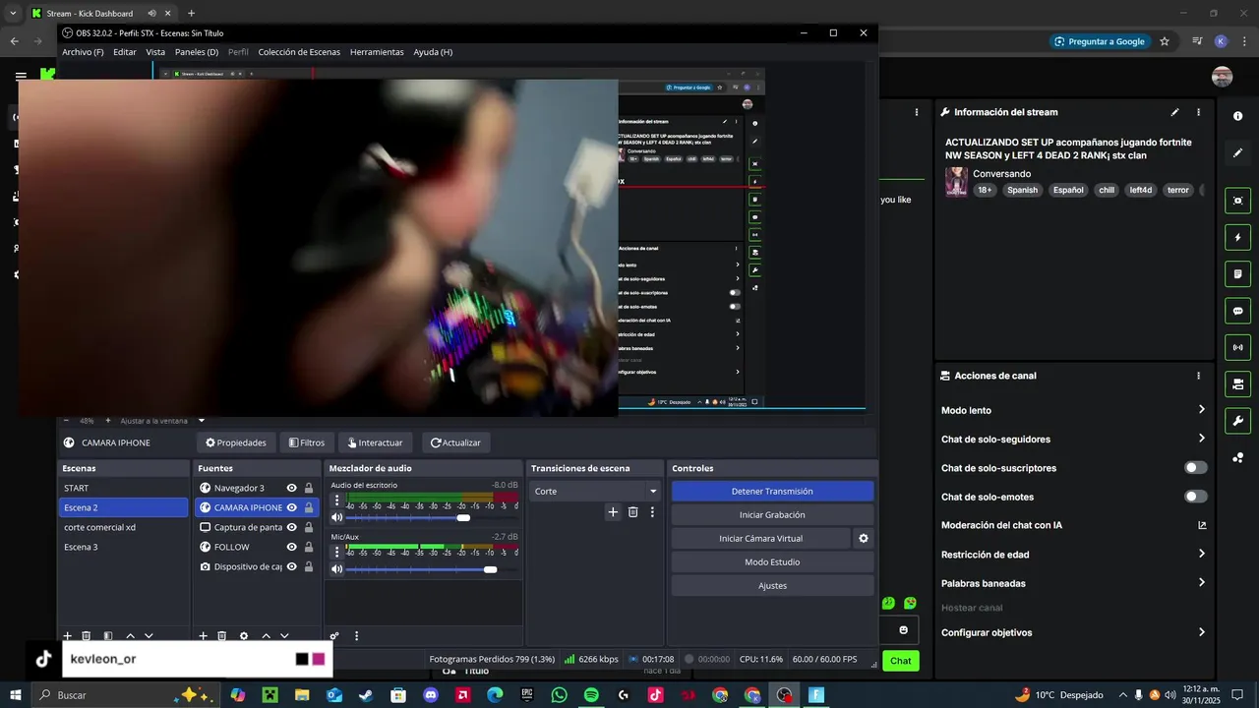This screenshot has width=1259, height=708.
Task: Expand Restricción de edad settings
Action: 1202,555
